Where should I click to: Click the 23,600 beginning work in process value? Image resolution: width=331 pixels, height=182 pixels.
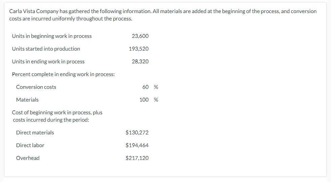click(x=140, y=36)
